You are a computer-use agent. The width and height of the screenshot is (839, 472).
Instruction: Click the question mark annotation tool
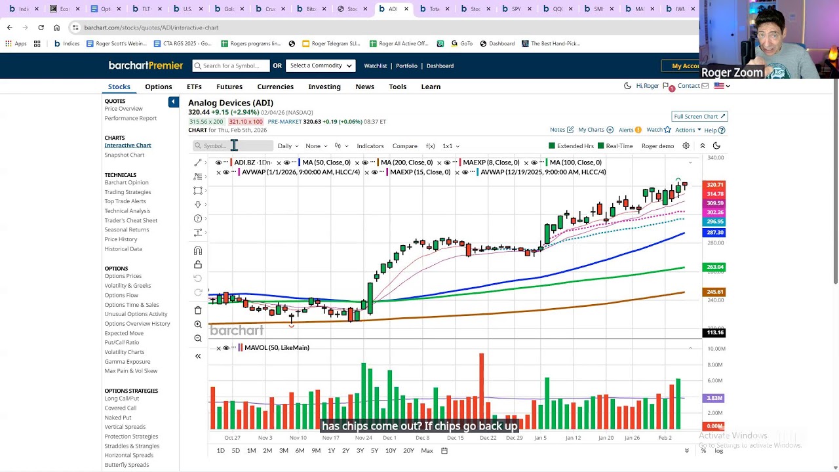click(x=198, y=218)
